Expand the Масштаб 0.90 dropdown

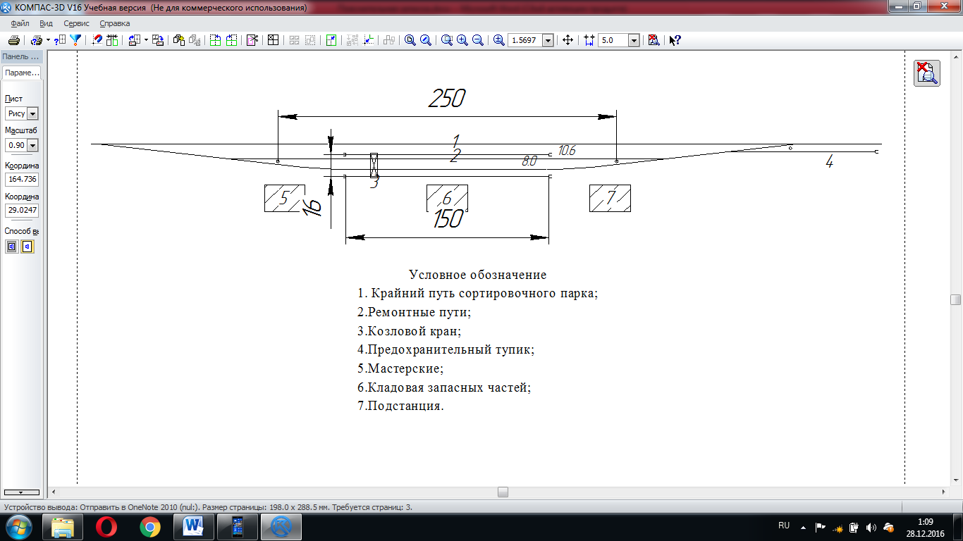point(32,145)
